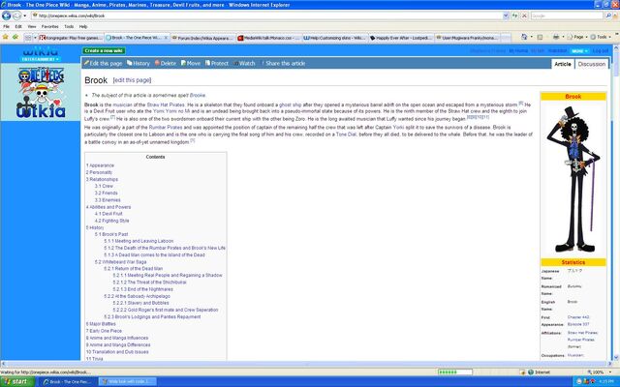Click the Protect page action
The image size is (620, 387).
click(217, 63)
